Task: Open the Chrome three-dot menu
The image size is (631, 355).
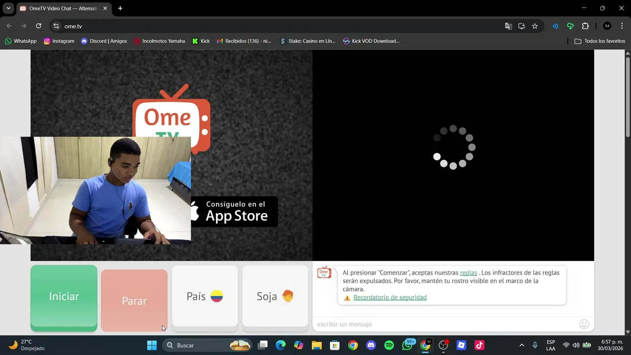Action: pos(622,26)
